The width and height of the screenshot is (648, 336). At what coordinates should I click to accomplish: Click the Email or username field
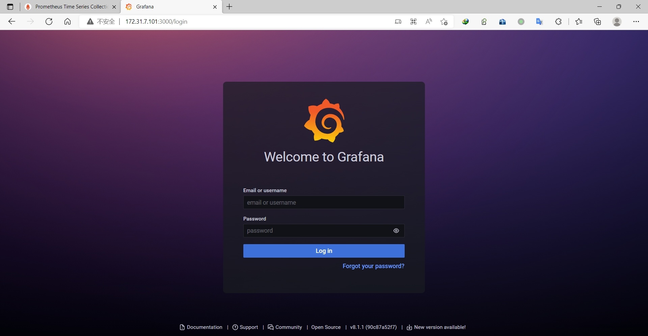324,202
